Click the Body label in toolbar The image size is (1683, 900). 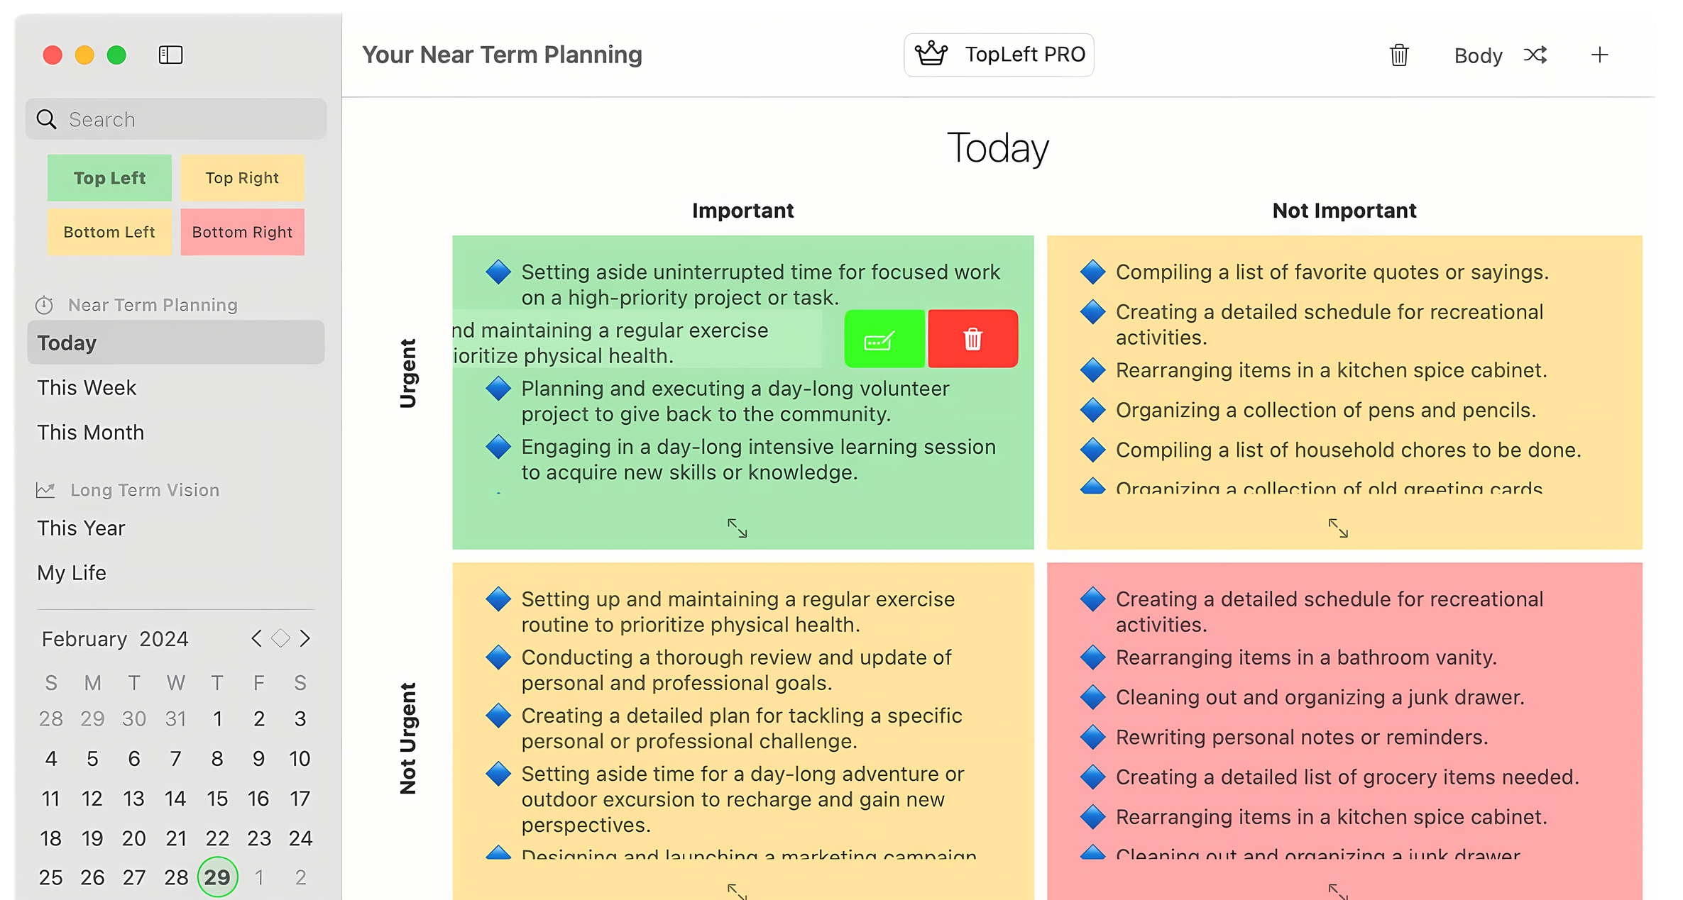(1478, 56)
